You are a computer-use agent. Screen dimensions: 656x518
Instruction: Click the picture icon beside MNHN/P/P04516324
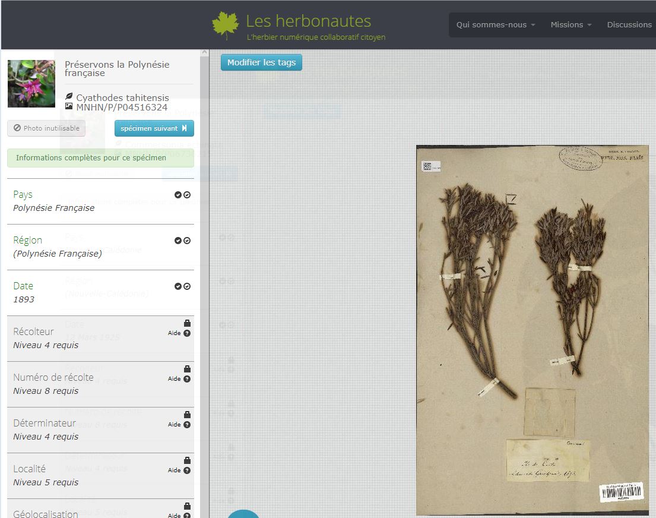[x=69, y=107]
